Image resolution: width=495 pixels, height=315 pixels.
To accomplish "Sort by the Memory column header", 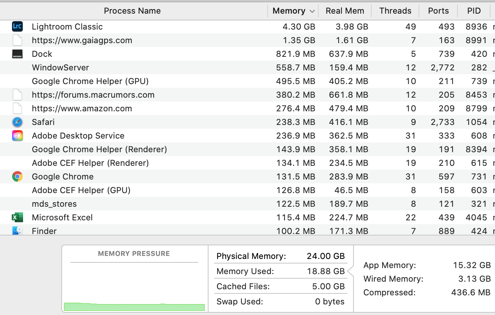I will (x=289, y=11).
